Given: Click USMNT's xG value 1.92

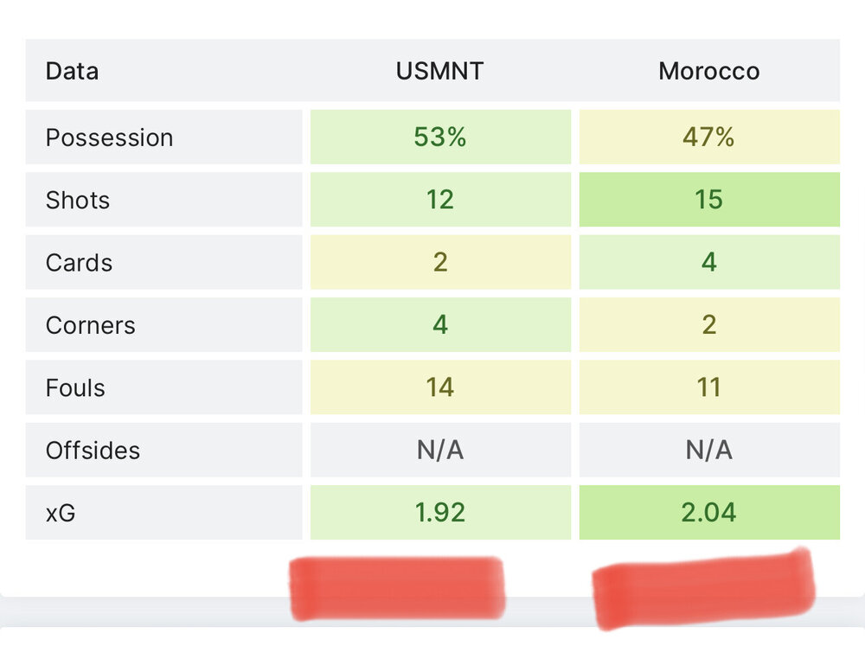Looking at the screenshot, I should coord(440,513).
